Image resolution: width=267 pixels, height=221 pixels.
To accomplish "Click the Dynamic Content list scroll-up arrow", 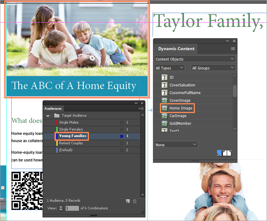I will tap(235, 76).
